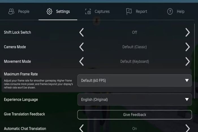Screen dimensions: 198x132
Task: Click the Give Translation Feedback label
Action: coord(24,114)
